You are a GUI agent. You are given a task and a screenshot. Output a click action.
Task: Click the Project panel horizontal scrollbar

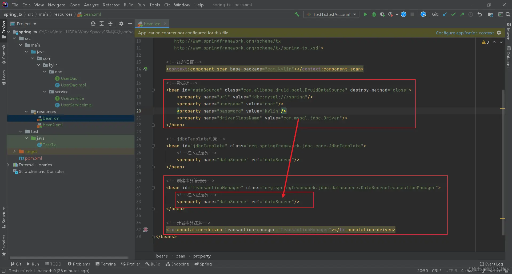click(69, 258)
